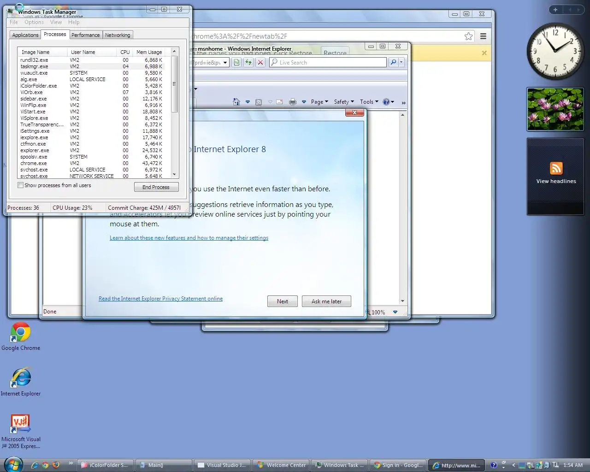
Task: Click the RSS feeds icon in IE toolbar
Action: (259, 102)
